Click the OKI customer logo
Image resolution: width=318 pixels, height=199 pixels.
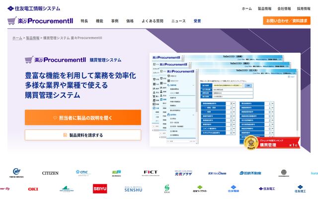click(x=33, y=189)
